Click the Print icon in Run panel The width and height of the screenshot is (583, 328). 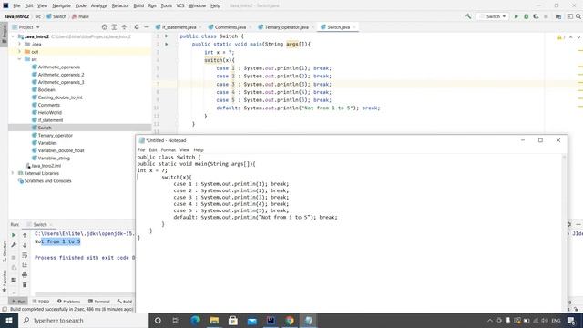[x=25, y=275]
